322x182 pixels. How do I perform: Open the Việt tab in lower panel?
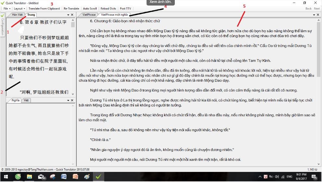click(x=26, y=100)
